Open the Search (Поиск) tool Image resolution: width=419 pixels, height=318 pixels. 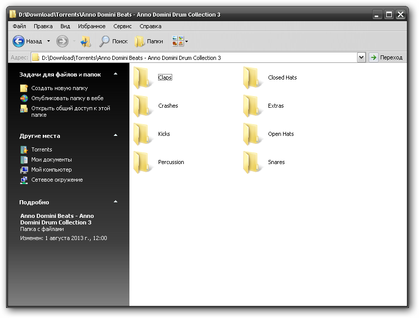click(113, 41)
